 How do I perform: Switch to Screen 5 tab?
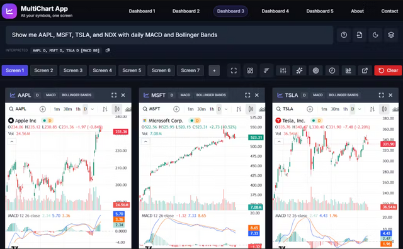[x=132, y=70]
